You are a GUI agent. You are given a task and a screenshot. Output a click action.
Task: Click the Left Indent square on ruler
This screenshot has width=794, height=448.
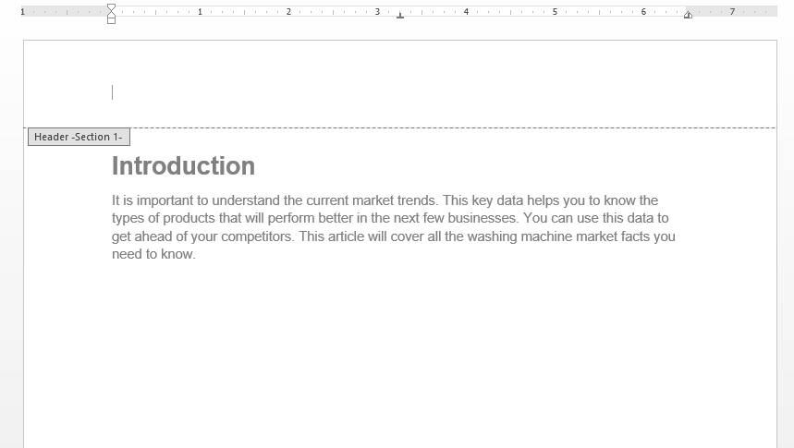[112, 20]
